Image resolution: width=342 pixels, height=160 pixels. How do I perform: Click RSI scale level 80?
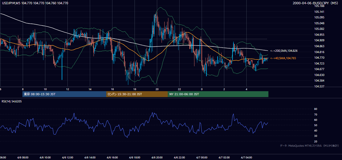[316, 109]
